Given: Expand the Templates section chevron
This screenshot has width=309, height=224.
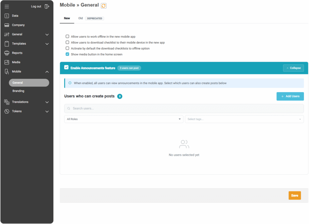Looking at the screenshot, I should [47, 44].
